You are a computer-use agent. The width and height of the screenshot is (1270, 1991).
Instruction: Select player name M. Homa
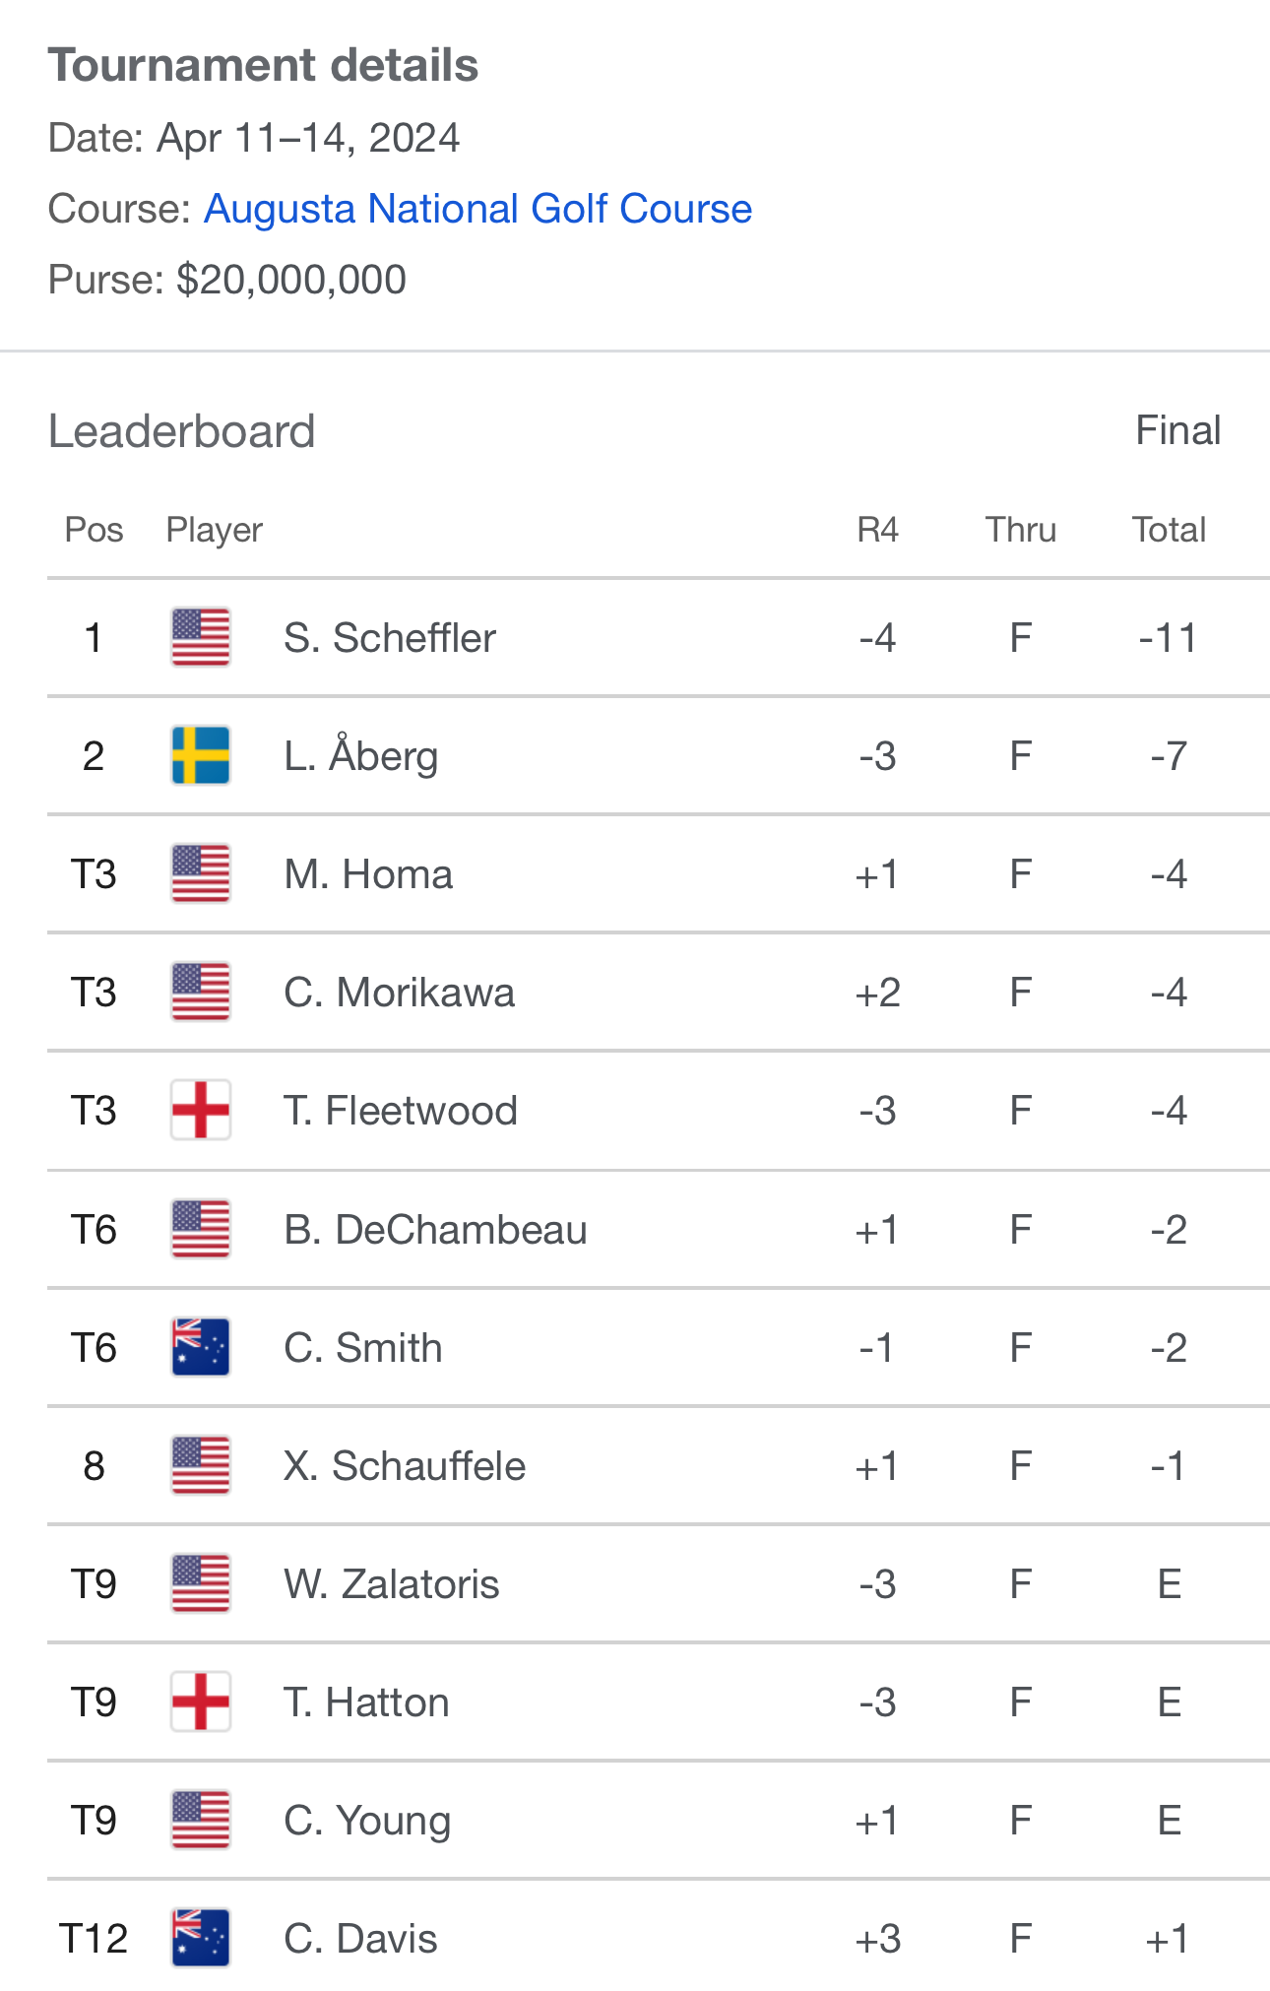click(368, 874)
